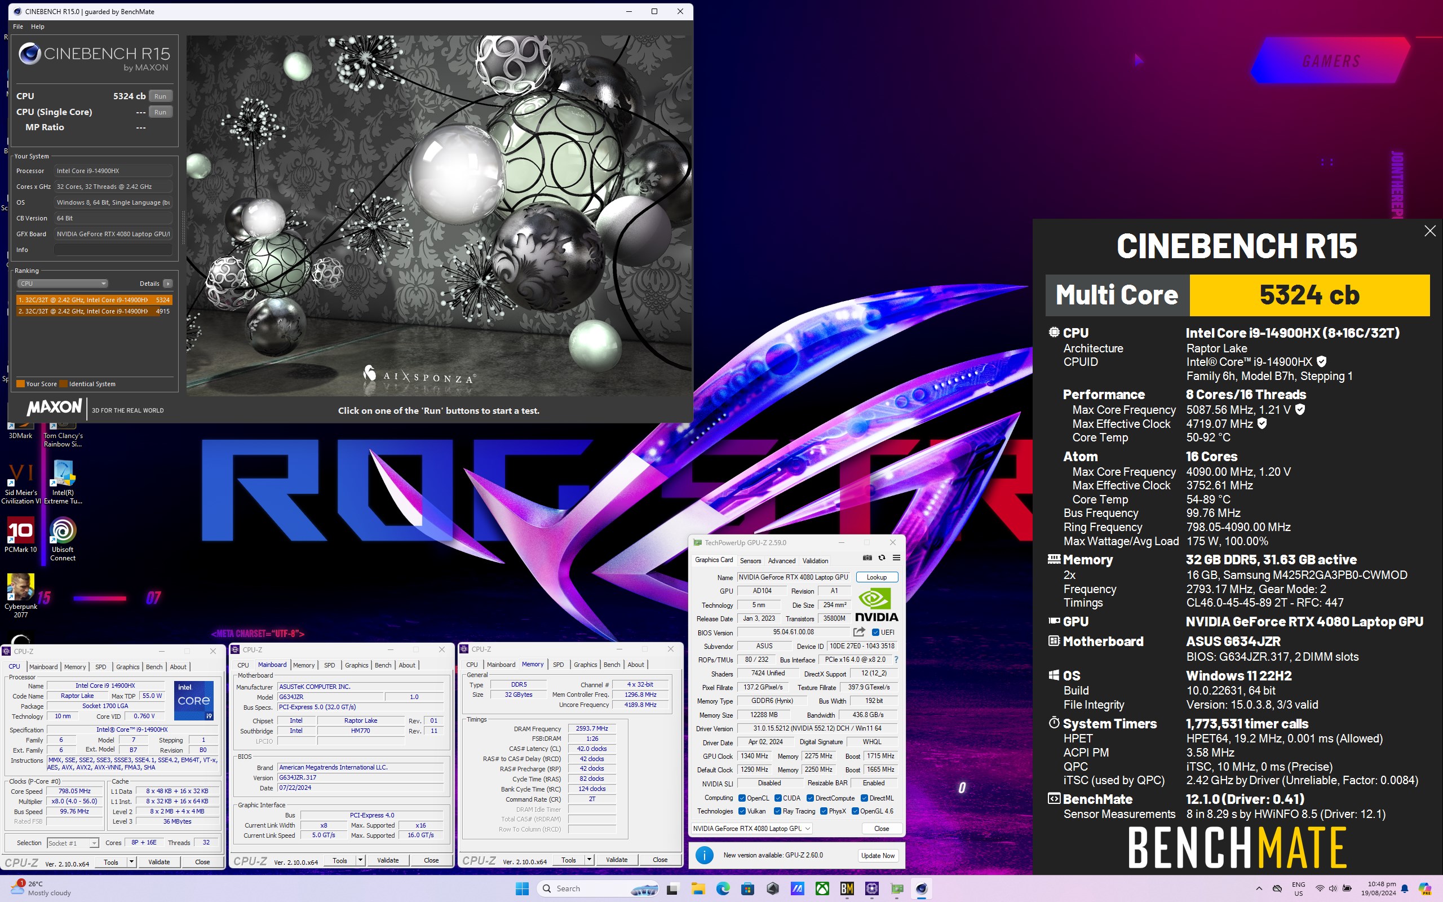This screenshot has height=902, width=1443.
Task: Click the Lookup button in GPU-Z
Action: pyautogui.click(x=877, y=577)
